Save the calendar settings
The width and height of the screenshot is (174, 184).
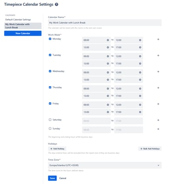[x=52, y=178]
